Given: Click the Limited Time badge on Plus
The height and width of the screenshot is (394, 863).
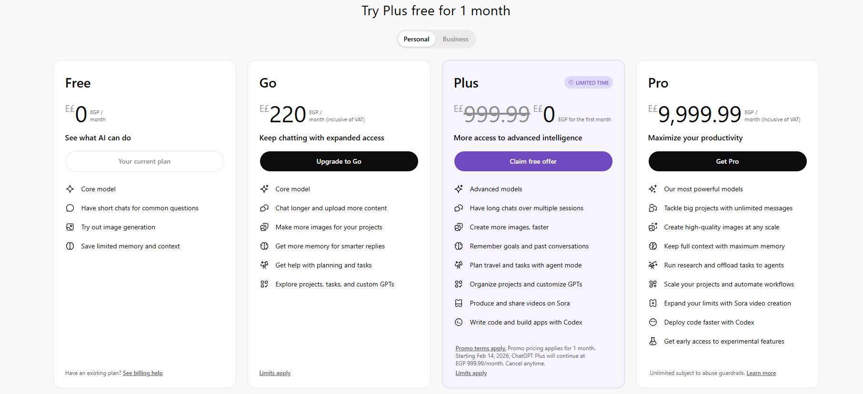Looking at the screenshot, I should click(x=589, y=83).
